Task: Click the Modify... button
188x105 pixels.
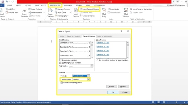Action: tap(124, 86)
